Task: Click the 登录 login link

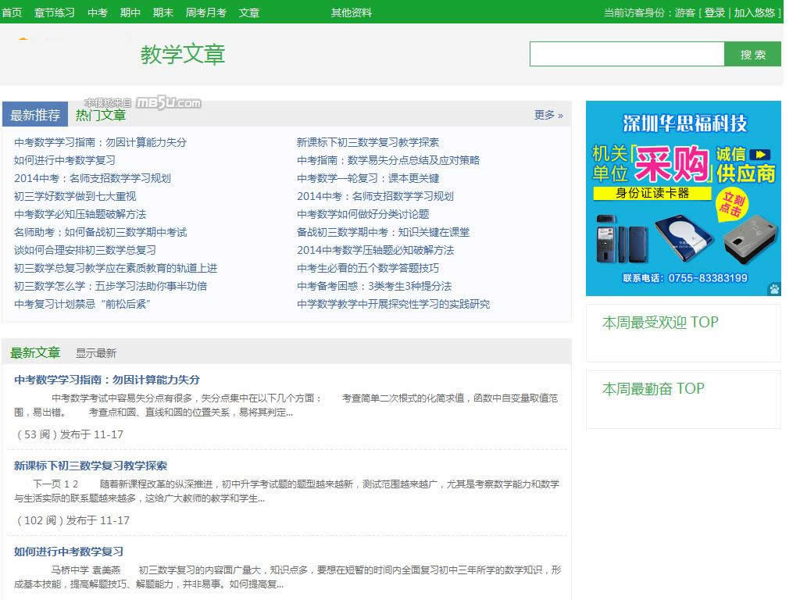Action: [x=714, y=12]
